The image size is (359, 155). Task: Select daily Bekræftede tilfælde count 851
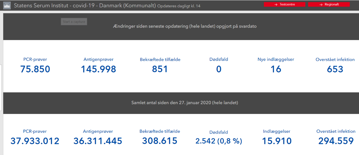click(x=160, y=69)
